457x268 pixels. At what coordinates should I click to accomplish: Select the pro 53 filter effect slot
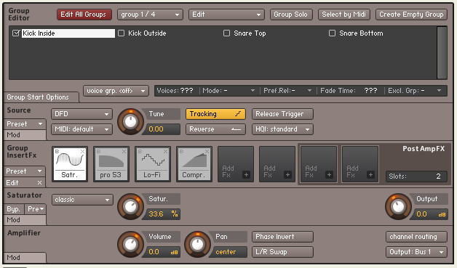pos(111,164)
